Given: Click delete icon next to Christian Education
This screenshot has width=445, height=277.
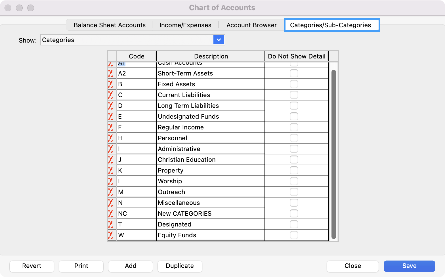Looking at the screenshot, I should tap(111, 160).
